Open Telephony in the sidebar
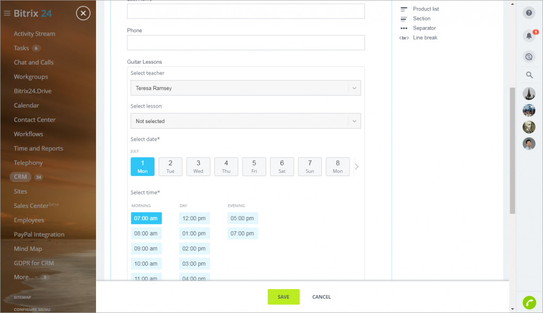 click(29, 163)
